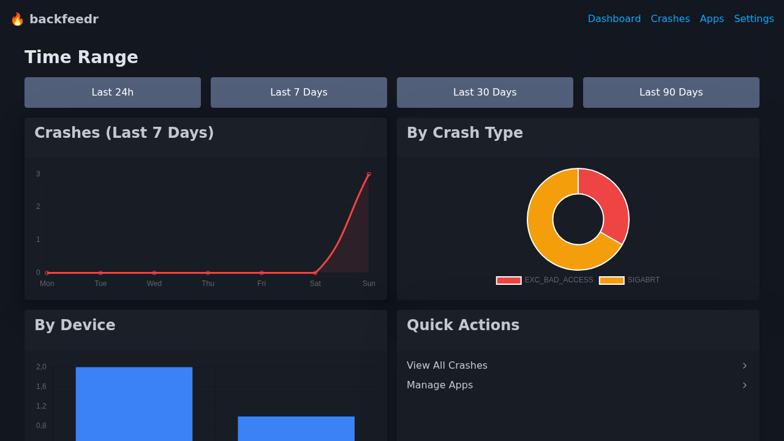Expand the By Crash Type panel header
Viewport: 784px width, 441px height.
point(464,133)
